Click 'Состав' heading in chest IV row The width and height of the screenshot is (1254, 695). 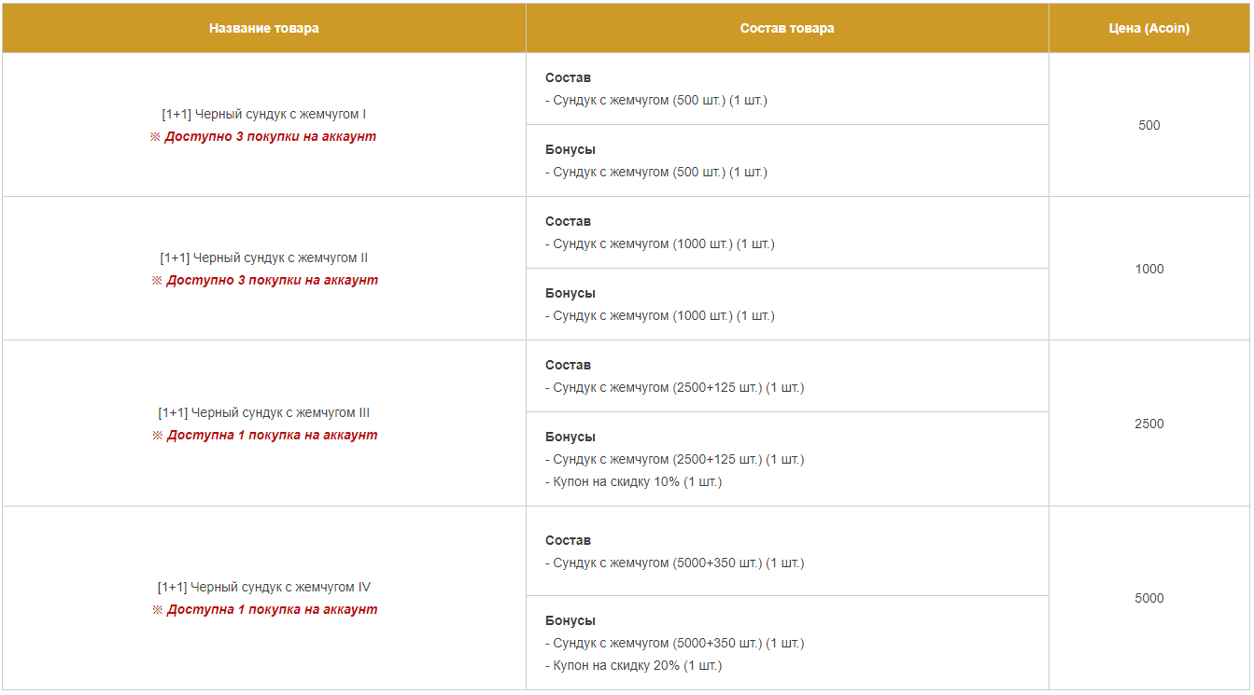click(x=568, y=540)
